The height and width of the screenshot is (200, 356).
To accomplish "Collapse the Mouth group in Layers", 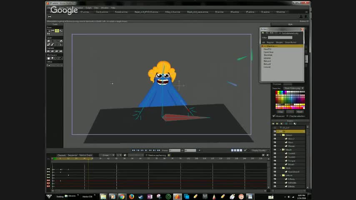I will pyautogui.click(x=281, y=150).
